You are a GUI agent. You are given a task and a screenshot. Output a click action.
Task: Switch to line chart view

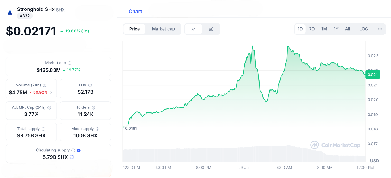193,29
